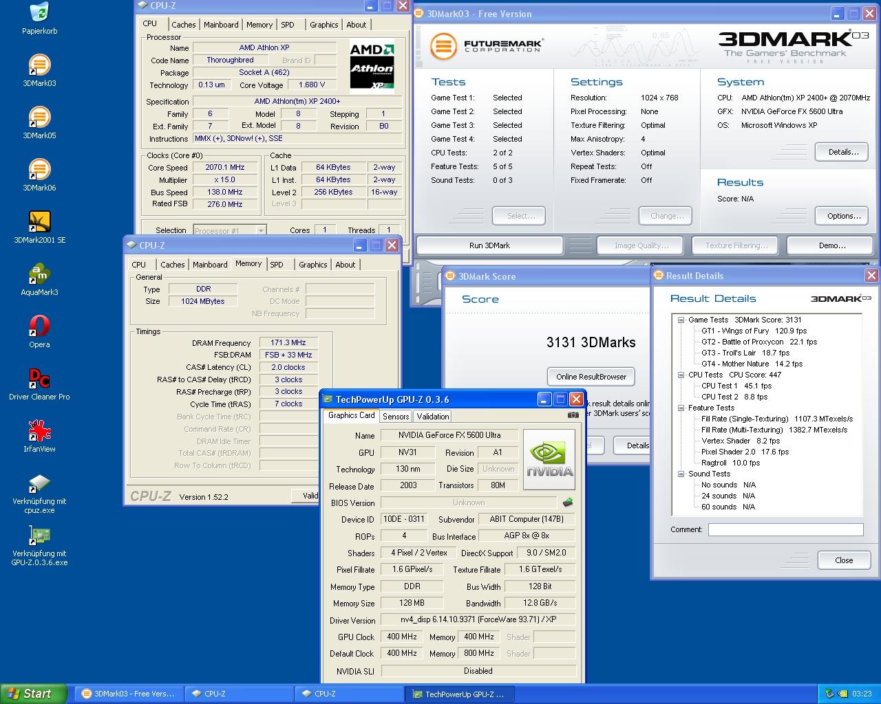Open the GPU-Z.0.3.6.exe shortcut icon

click(39, 536)
